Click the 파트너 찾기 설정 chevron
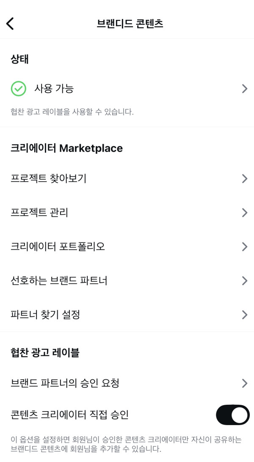Image resolution: width=254 pixels, height=462 pixels. pyautogui.click(x=244, y=314)
